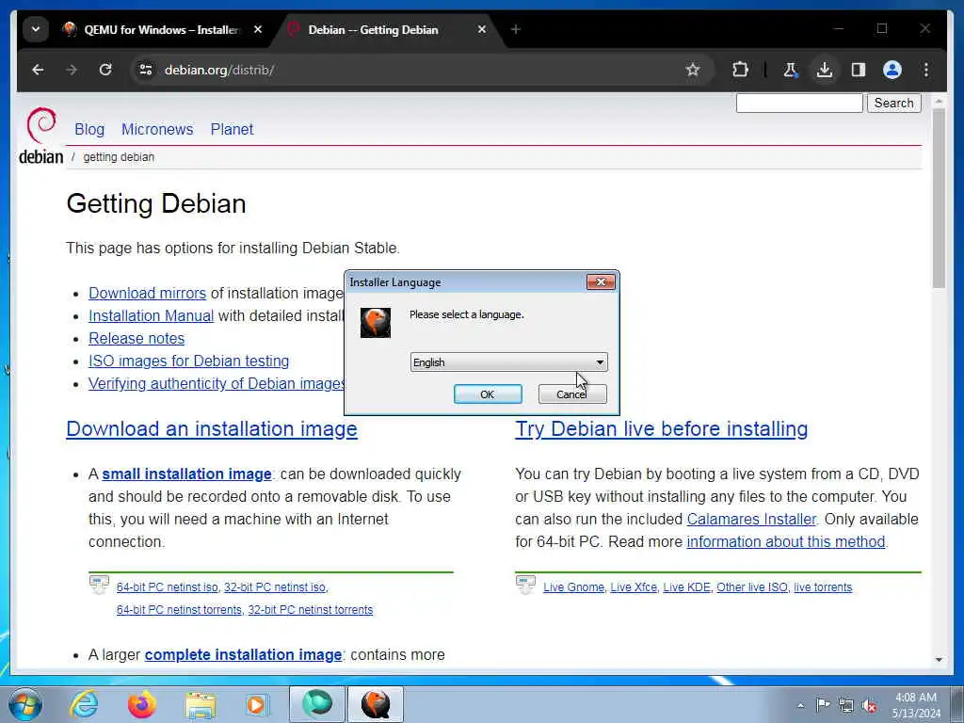Open information about this method link
The image size is (964, 723).
[x=786, y=541]
